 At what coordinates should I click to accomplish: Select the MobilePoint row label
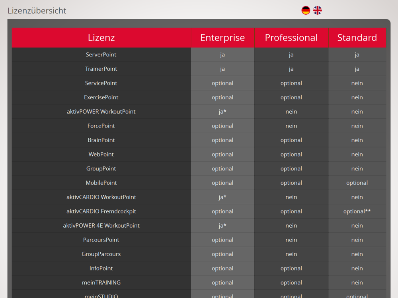(101, 183)
